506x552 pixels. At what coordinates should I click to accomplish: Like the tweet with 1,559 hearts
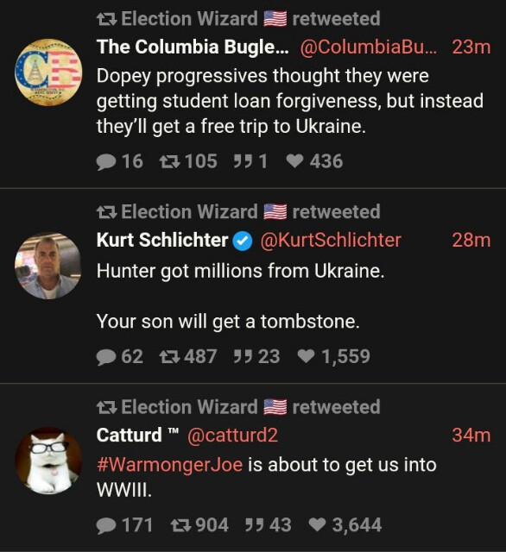coord(306,356)
